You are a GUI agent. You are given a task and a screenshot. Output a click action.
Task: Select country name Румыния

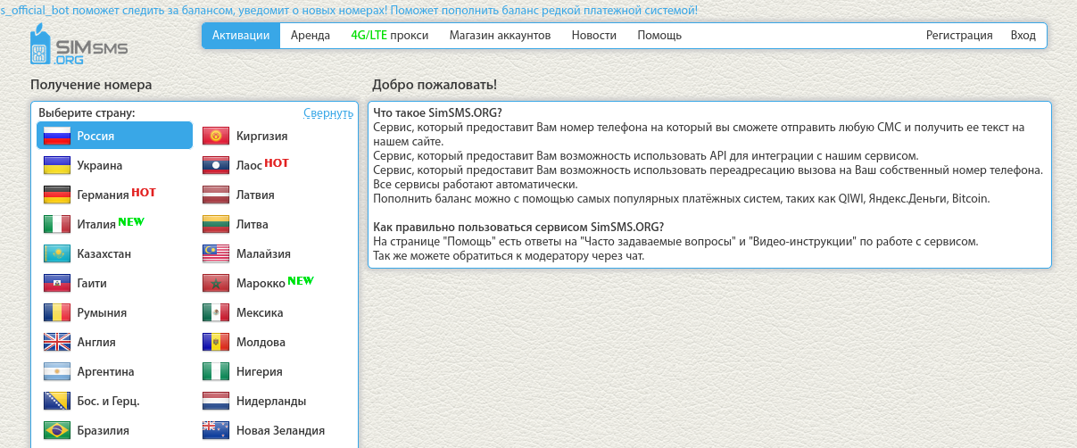pos(102,312)
